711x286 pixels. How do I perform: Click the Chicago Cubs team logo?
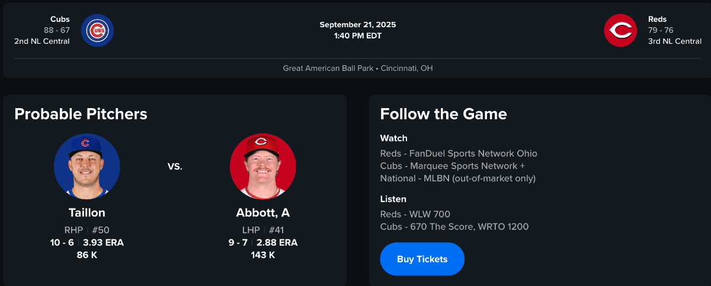pos(97,31)
